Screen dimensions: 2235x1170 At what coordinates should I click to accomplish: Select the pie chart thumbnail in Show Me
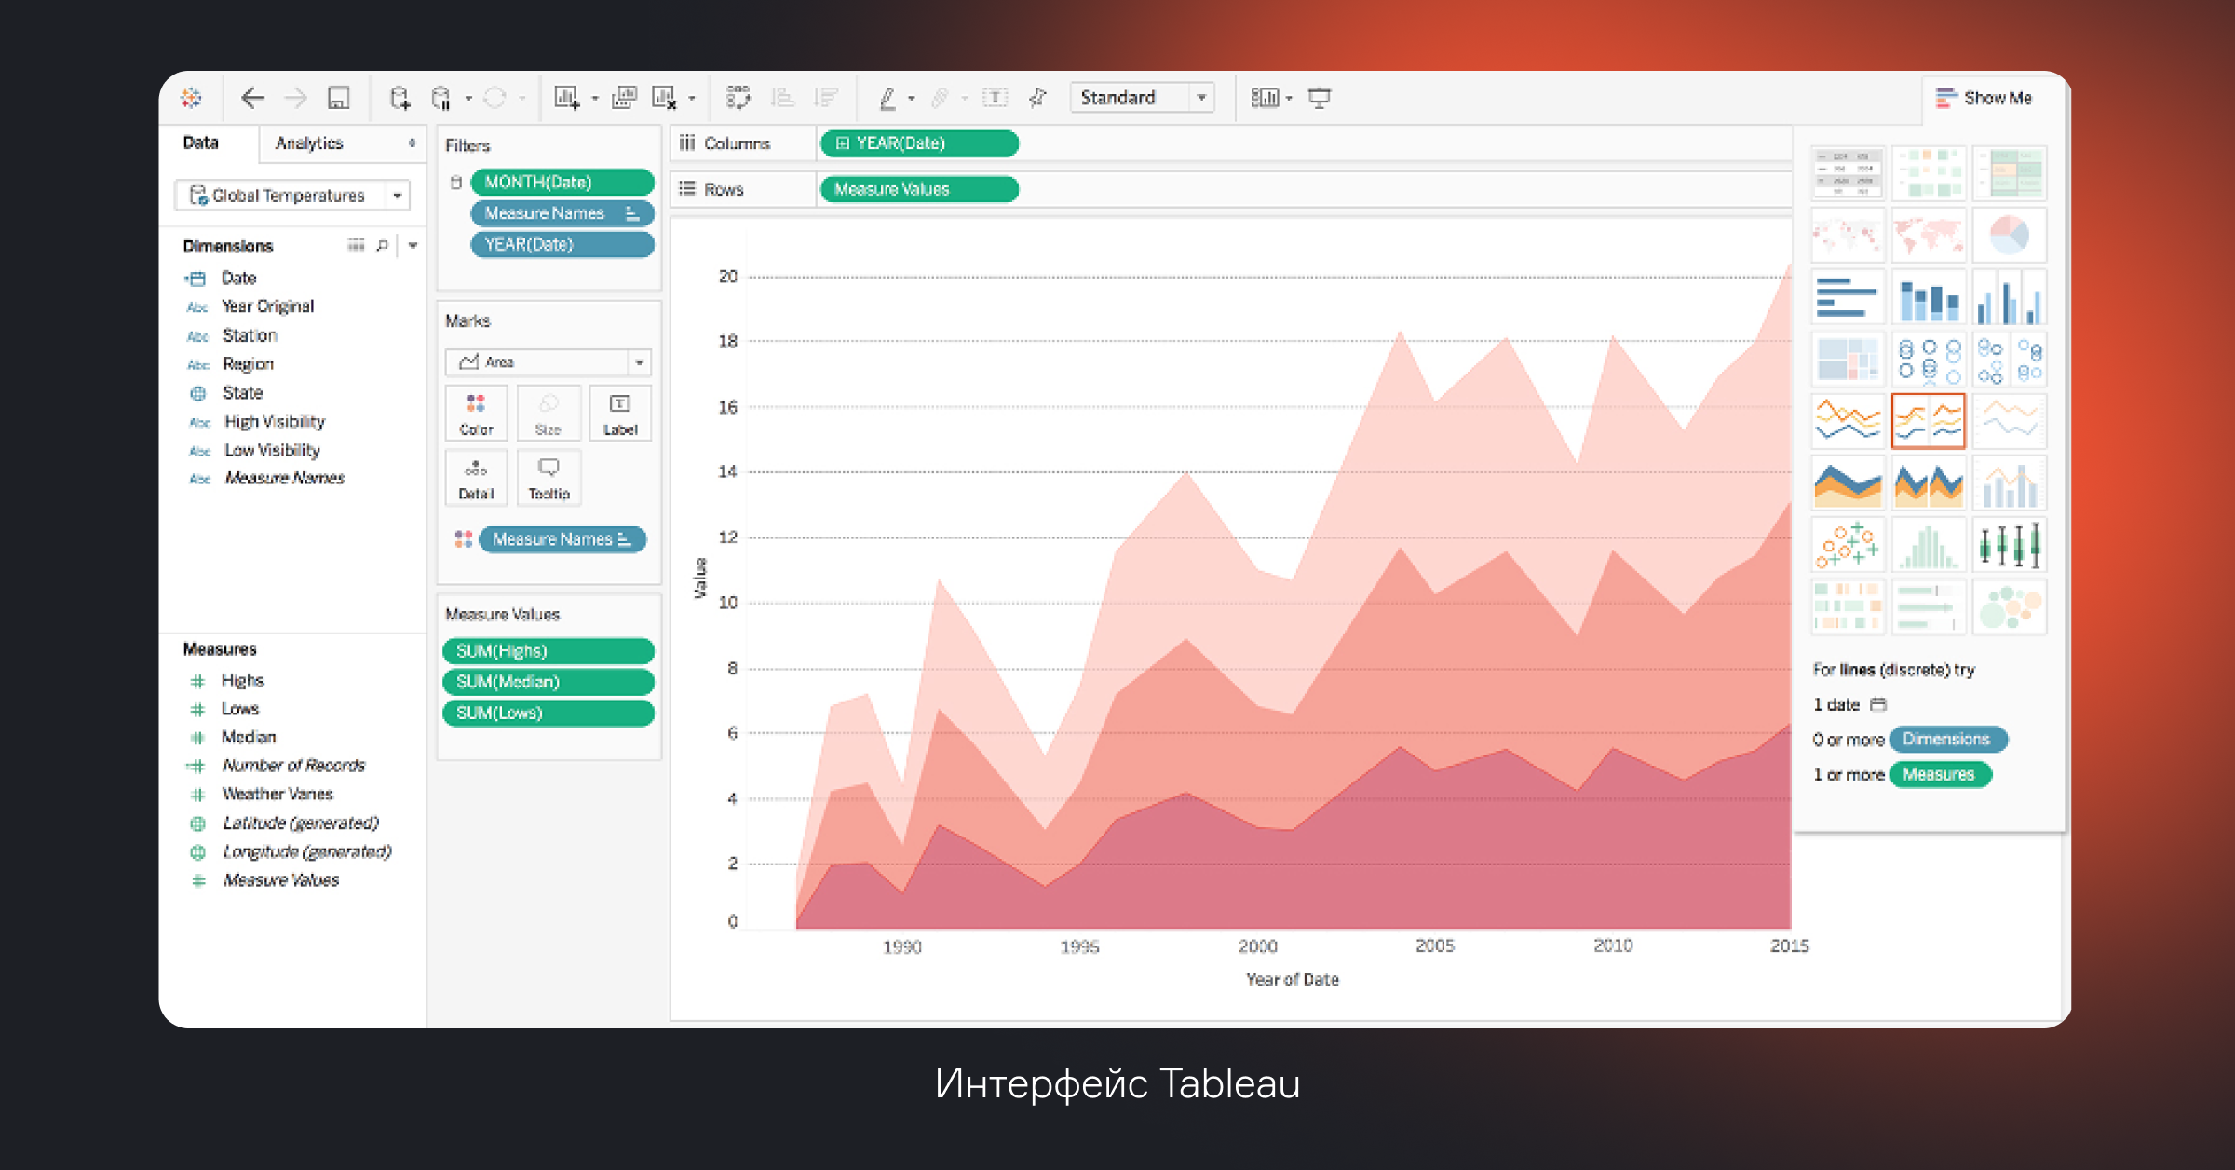pyautogui.click(x=2009, y=235)
